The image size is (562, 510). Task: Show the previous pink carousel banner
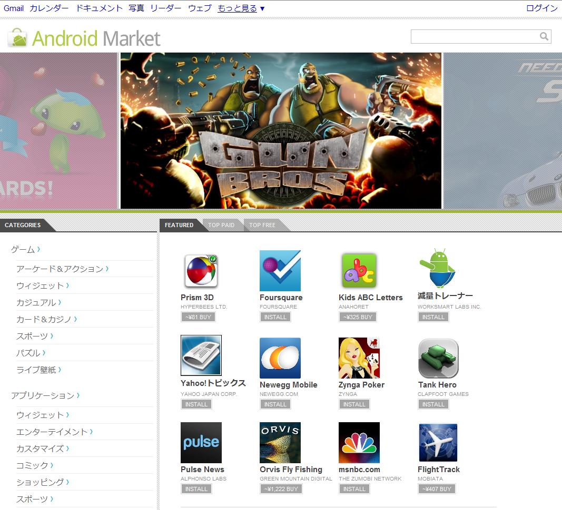coord(58,130)
